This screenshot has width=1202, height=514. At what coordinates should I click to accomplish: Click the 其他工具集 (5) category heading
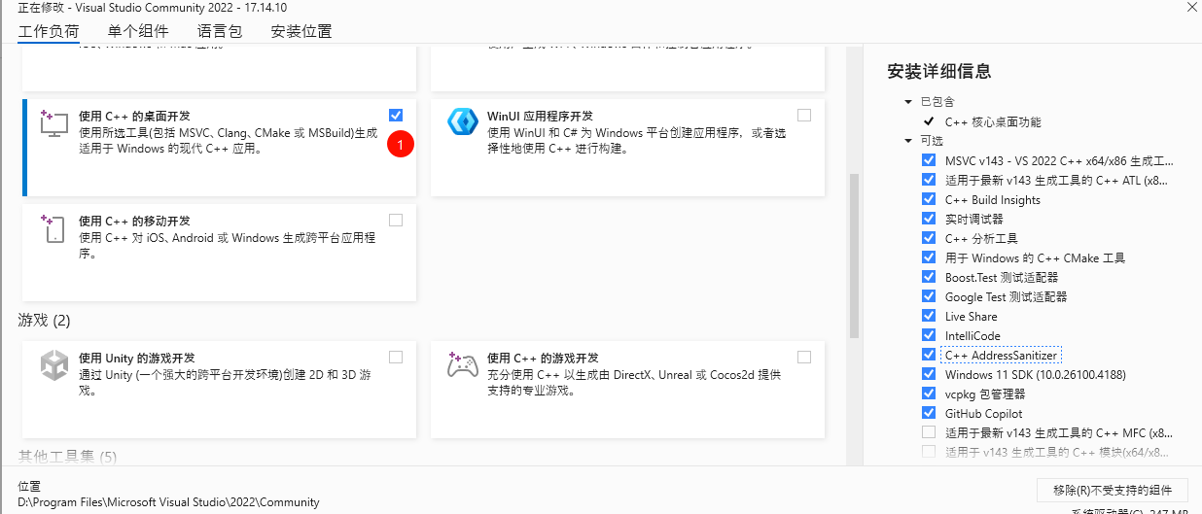point(67,456)
